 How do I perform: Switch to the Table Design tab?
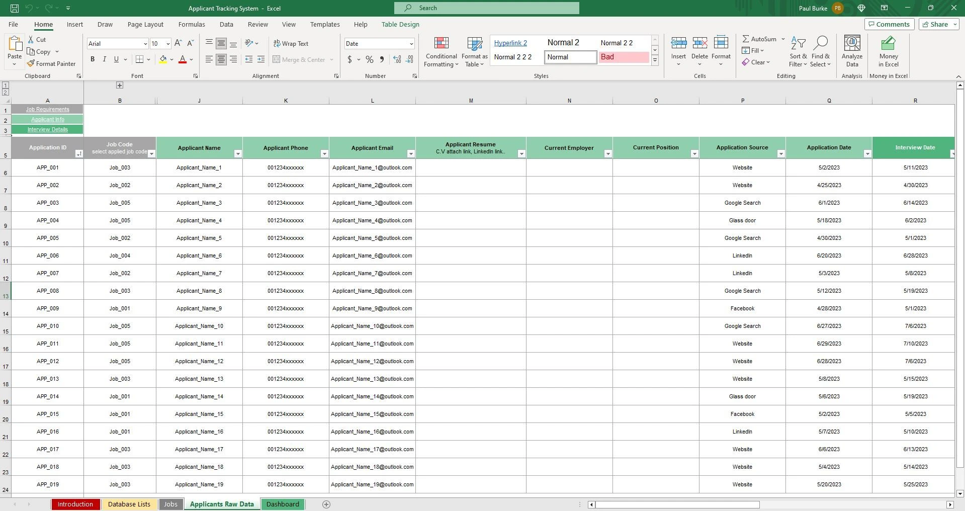400,24
